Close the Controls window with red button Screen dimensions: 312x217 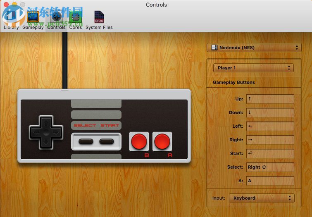pos(6,4)
